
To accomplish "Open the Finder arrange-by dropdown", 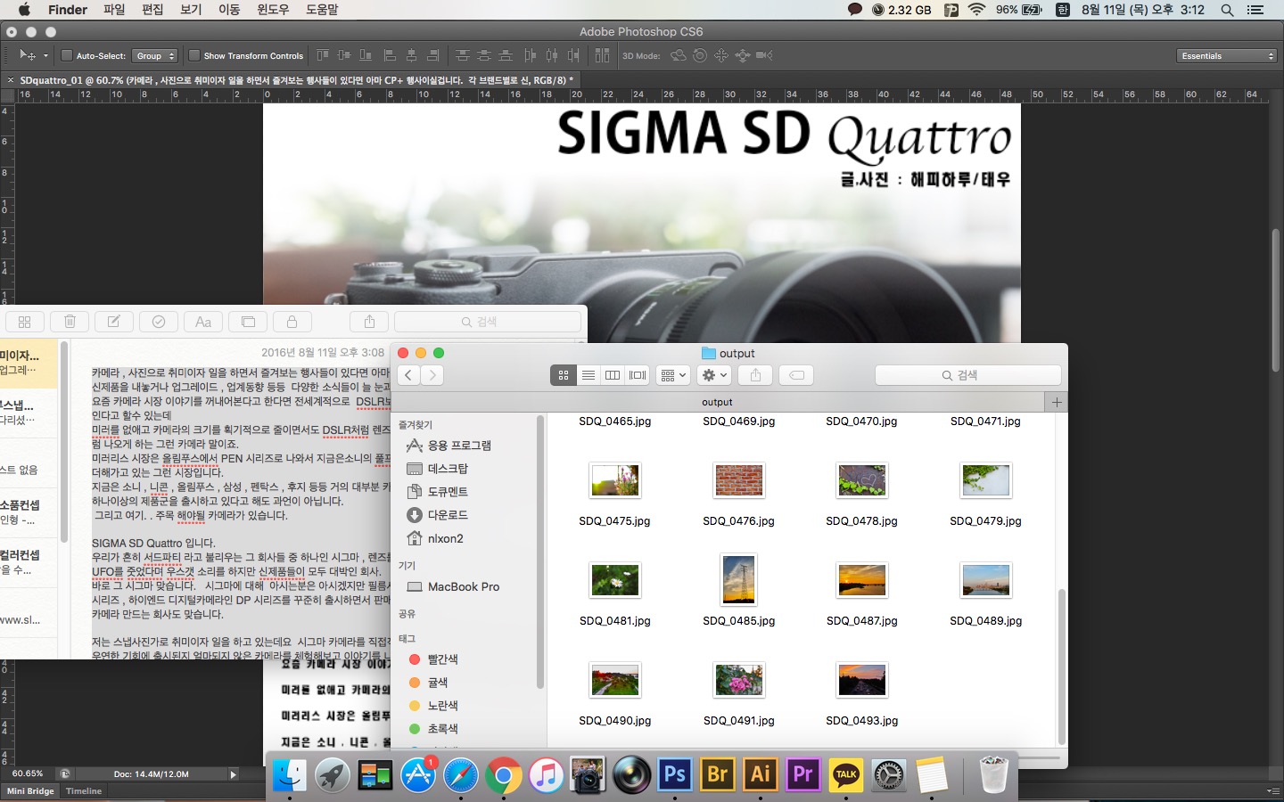I will click(673, 375).
